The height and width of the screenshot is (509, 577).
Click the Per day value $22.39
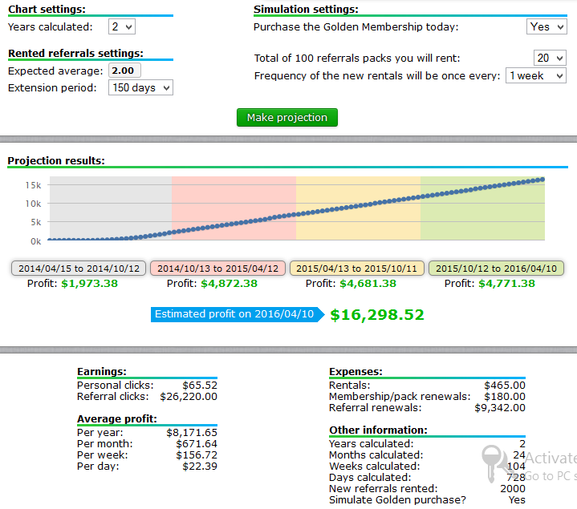pyautogui.click(x=200, y=467)
